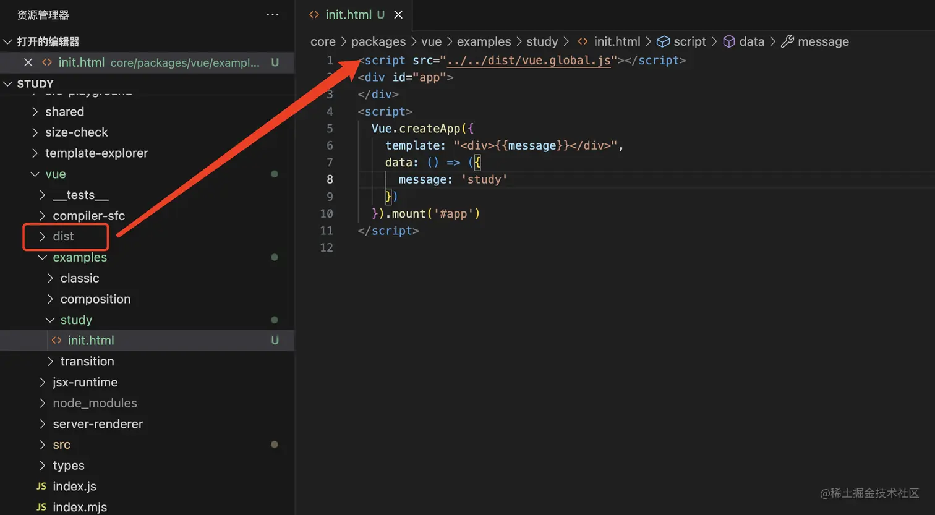935x515 pixels.
Task: Click the vue breadcrumb segment
Action: click(x=432, y=41)
